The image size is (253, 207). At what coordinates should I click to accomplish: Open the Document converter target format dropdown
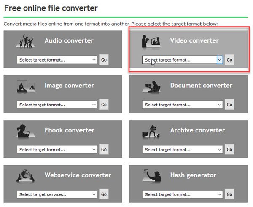click(x=182, y=105)
